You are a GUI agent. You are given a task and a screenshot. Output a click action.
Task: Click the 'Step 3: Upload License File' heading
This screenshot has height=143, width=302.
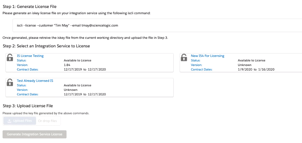(28, 106)
